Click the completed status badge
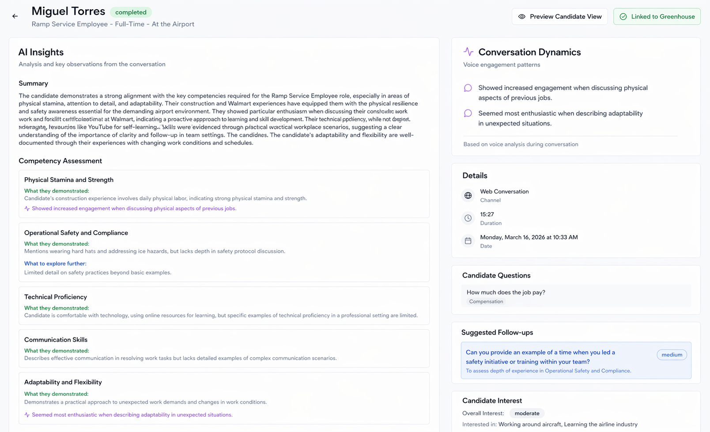The image size is (710, 432). 131,12
